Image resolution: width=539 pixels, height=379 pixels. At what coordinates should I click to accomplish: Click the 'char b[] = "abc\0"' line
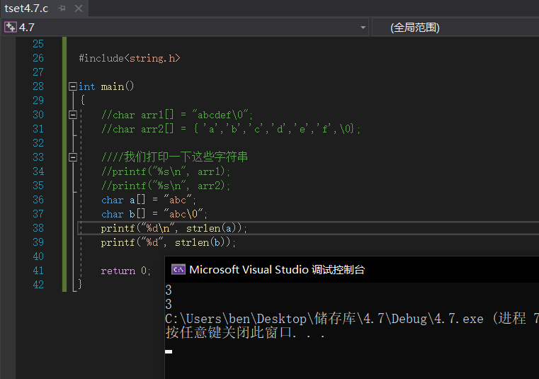tap(154, 214)
